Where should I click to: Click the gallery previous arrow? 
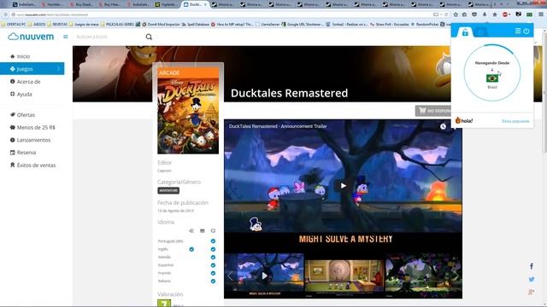[x=230, y=275]
